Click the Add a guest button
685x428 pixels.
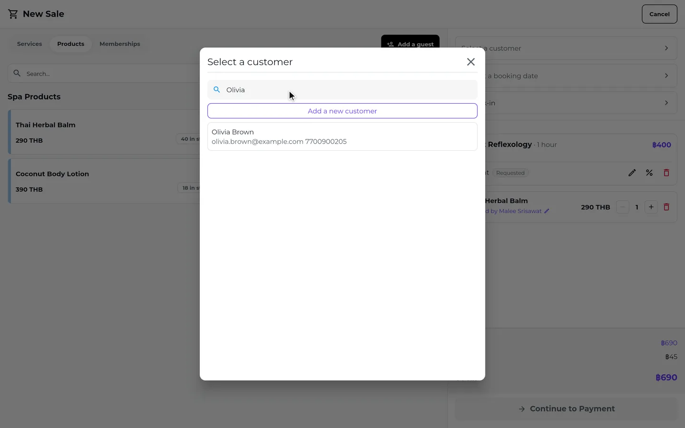pos(410,44)
